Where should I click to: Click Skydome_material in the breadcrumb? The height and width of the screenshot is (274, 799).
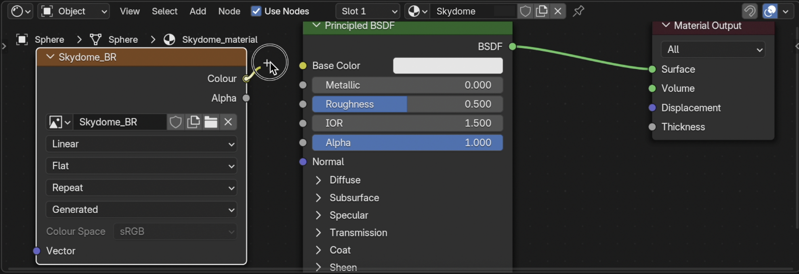tap(219, 40)
